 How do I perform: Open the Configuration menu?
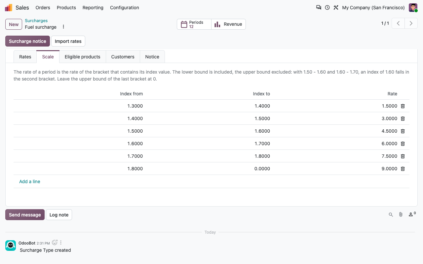pyautogui.click(x=125, y=8)
